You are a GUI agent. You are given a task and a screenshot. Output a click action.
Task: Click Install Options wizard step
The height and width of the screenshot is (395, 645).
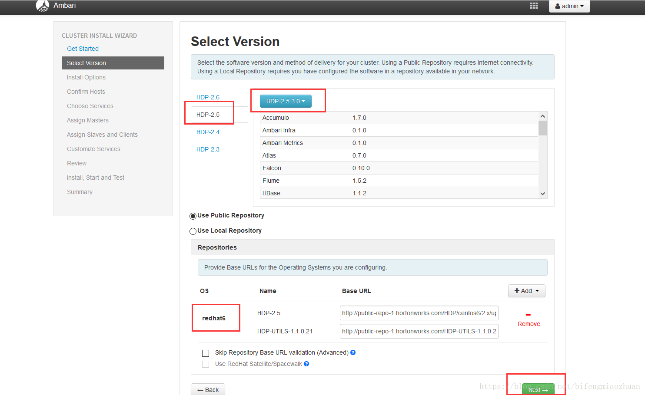[x=86, y=77]
